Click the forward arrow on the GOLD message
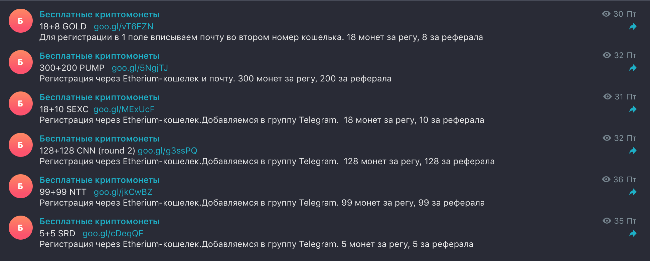Screen dimensions: 650x261 point(633,27)
